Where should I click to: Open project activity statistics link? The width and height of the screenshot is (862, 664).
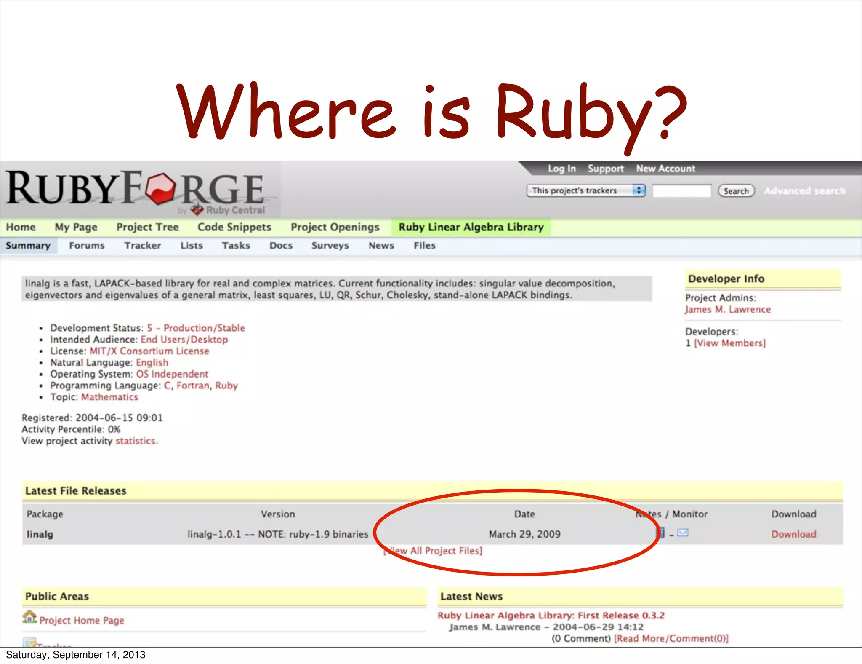[136, 441]
